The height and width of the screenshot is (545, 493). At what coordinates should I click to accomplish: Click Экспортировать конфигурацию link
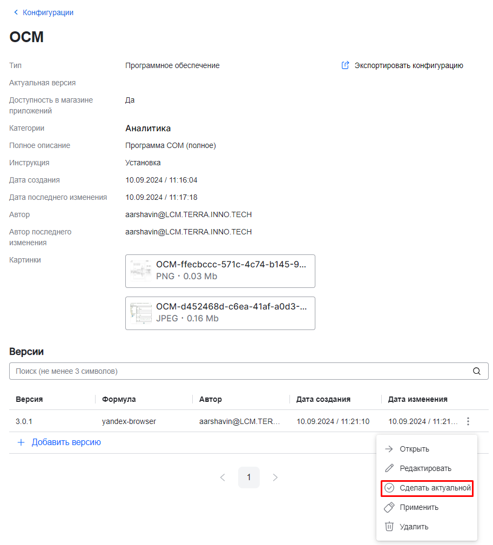408,65
